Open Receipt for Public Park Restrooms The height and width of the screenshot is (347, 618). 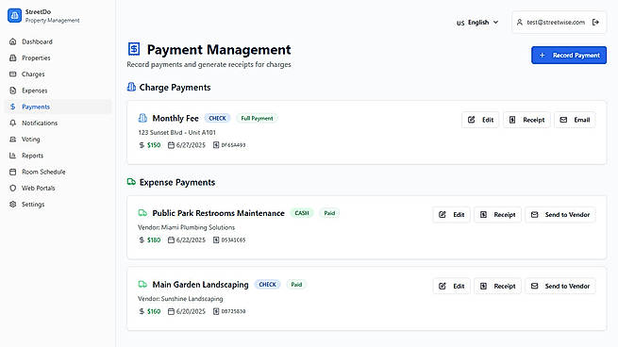click(497, 215)
